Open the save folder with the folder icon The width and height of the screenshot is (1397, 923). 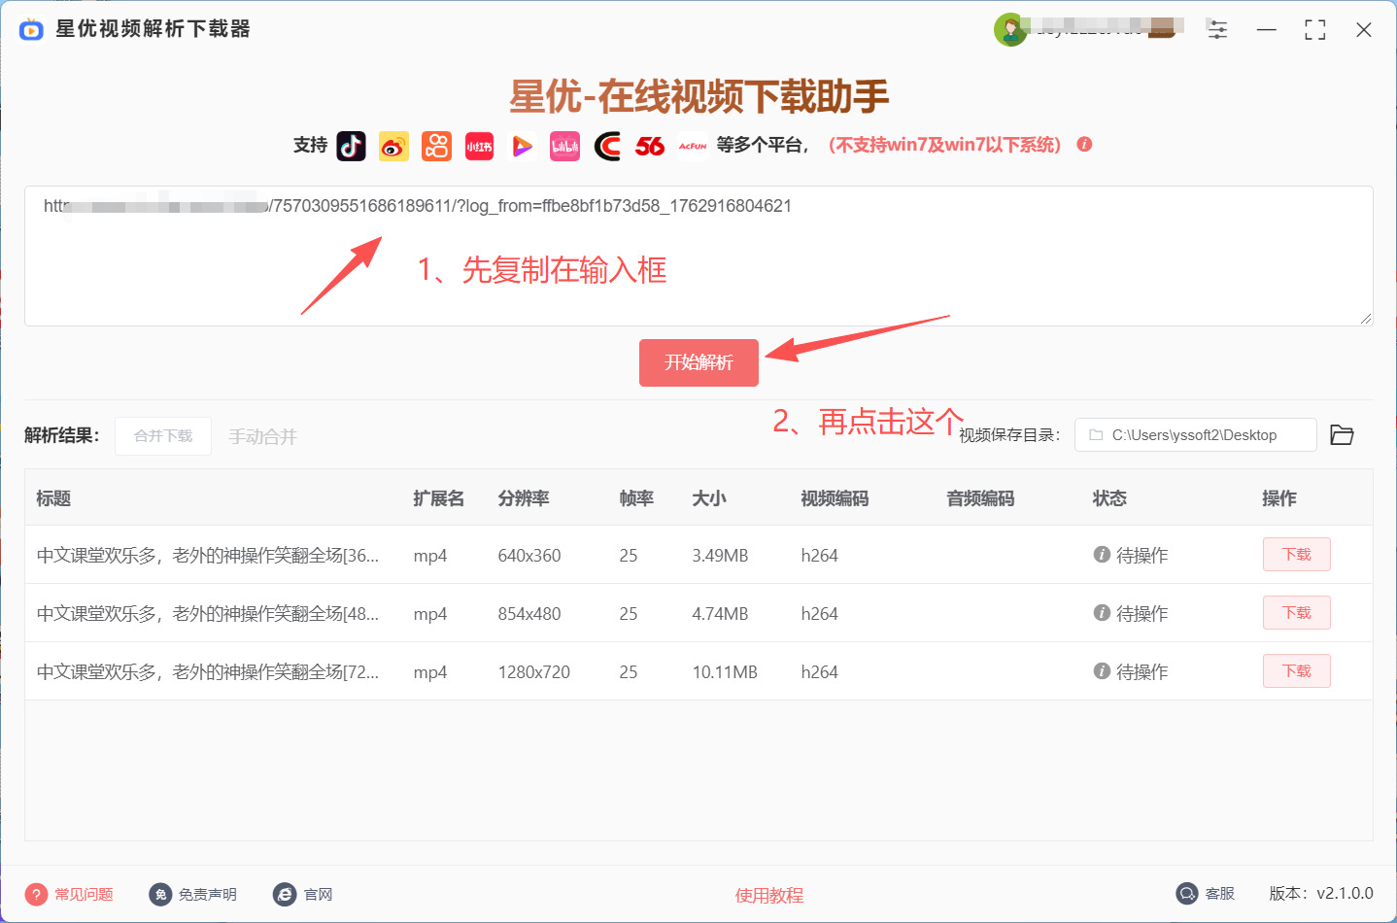click(1342, 435)
